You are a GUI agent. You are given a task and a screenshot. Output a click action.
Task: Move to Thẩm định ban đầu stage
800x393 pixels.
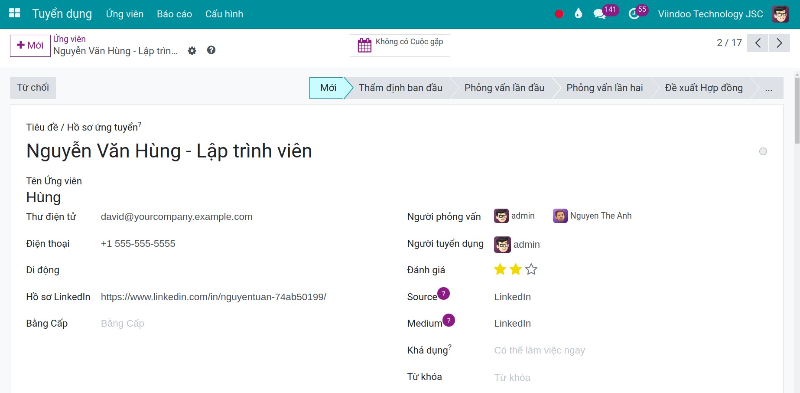pos(400,88)
